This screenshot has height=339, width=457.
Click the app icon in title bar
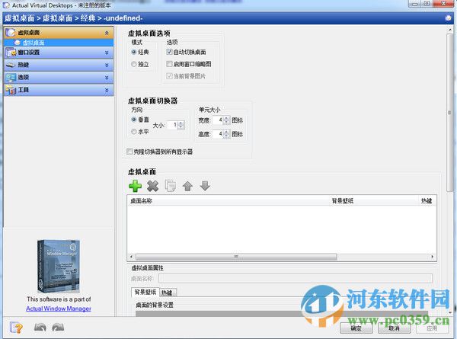pyautogui.click(x=6, y=5)
